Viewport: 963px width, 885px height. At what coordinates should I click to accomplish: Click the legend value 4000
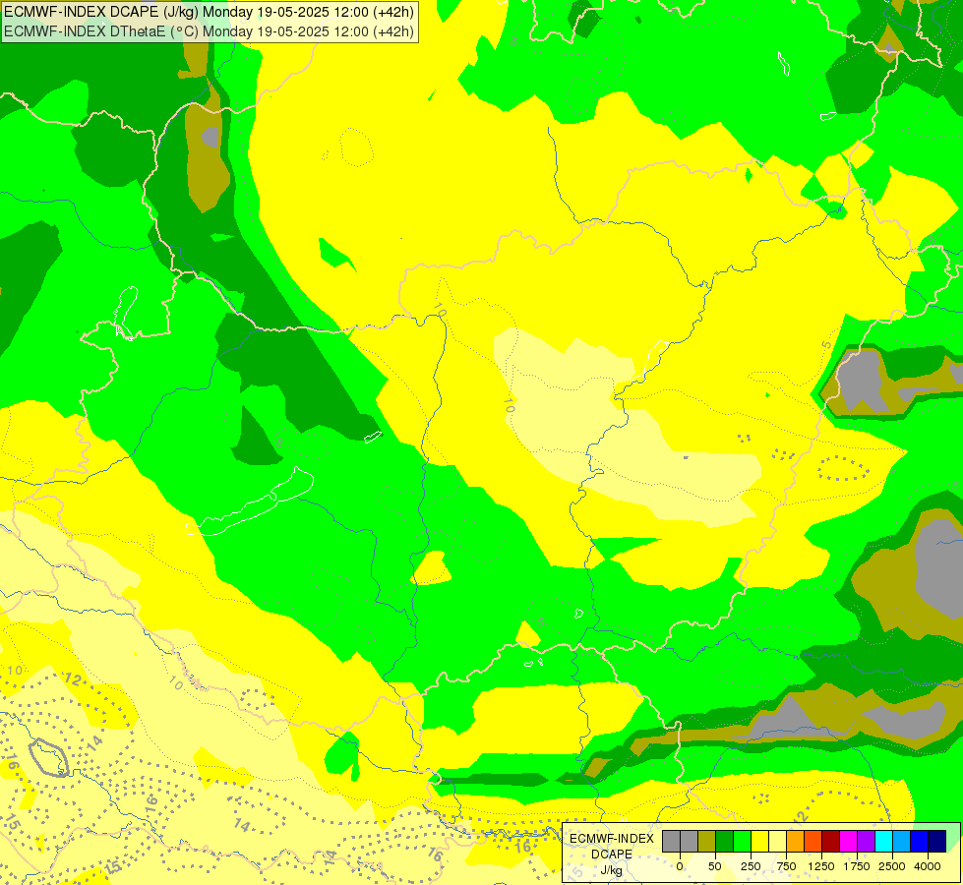coord(928,866)
